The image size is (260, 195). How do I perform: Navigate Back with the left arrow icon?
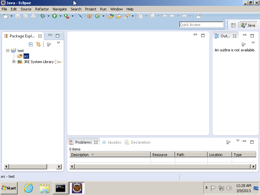172,16
